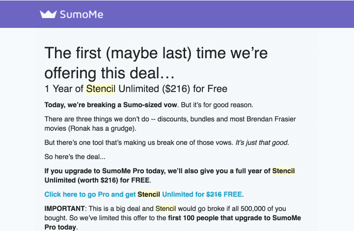Viewport: 354px width, 231px height.
Task: Click the word FREE in the blue link
Action: (x=233, y=194)
